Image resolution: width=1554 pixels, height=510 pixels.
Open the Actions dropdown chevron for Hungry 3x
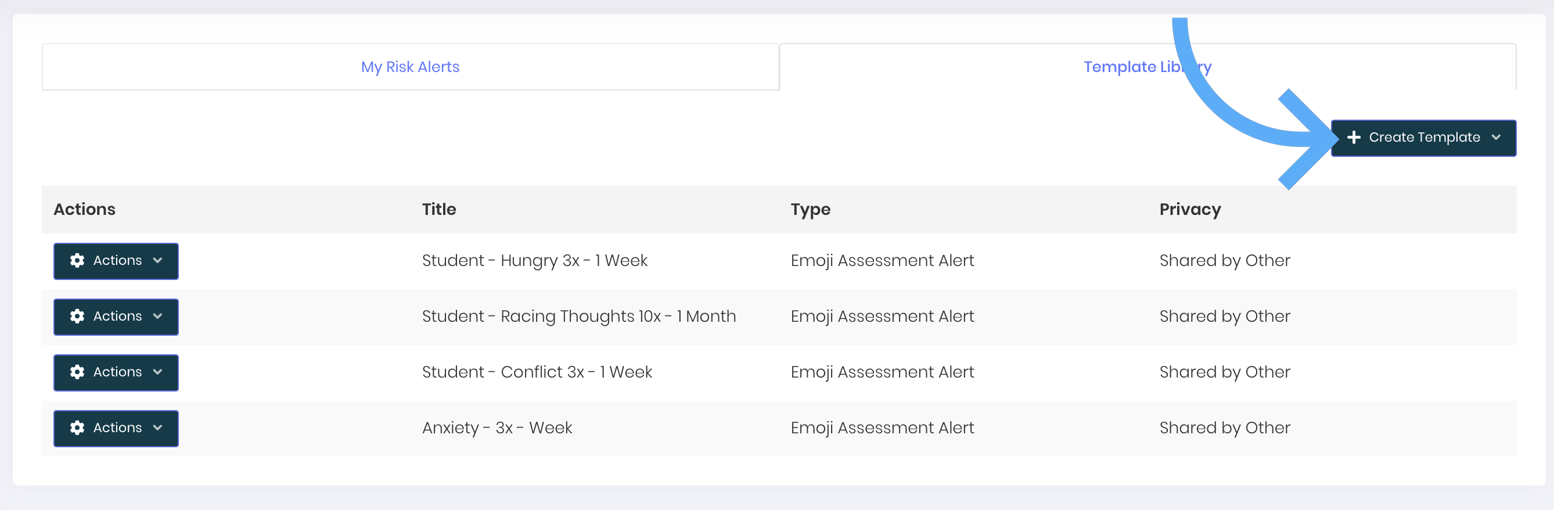[x=158, y=261]
